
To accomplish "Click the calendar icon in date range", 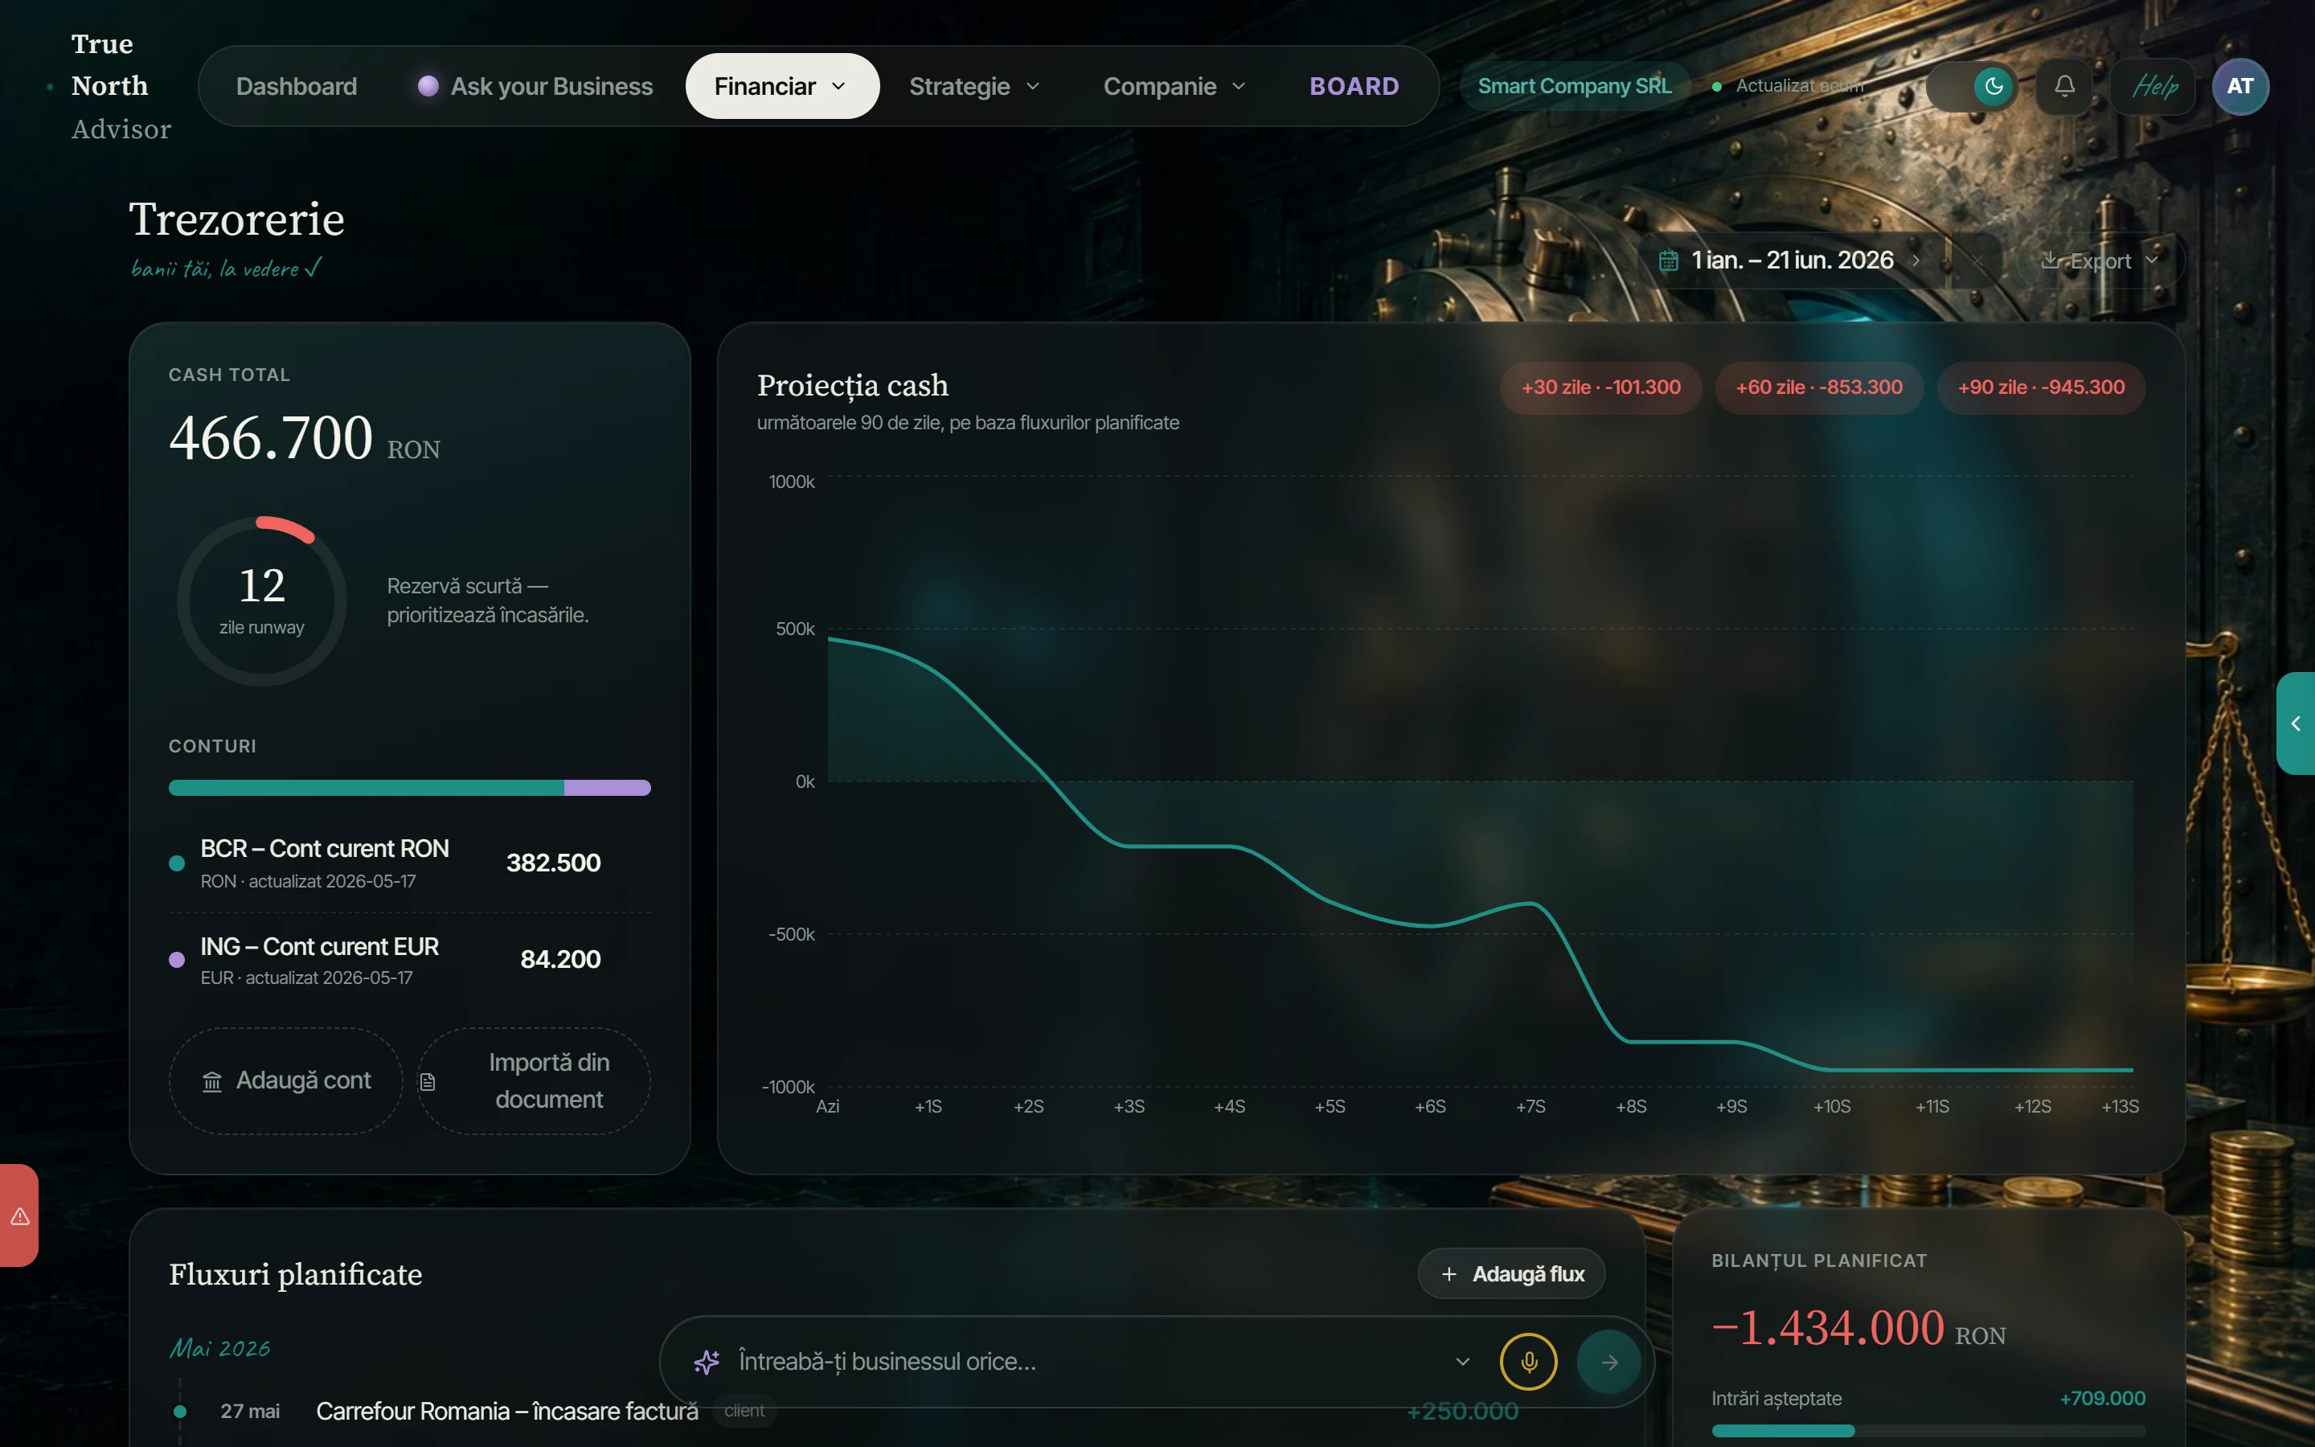I will click(1669, 260).
